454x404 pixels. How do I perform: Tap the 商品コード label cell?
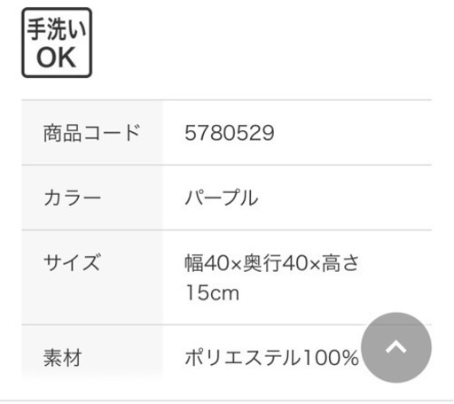pos(92,133)
